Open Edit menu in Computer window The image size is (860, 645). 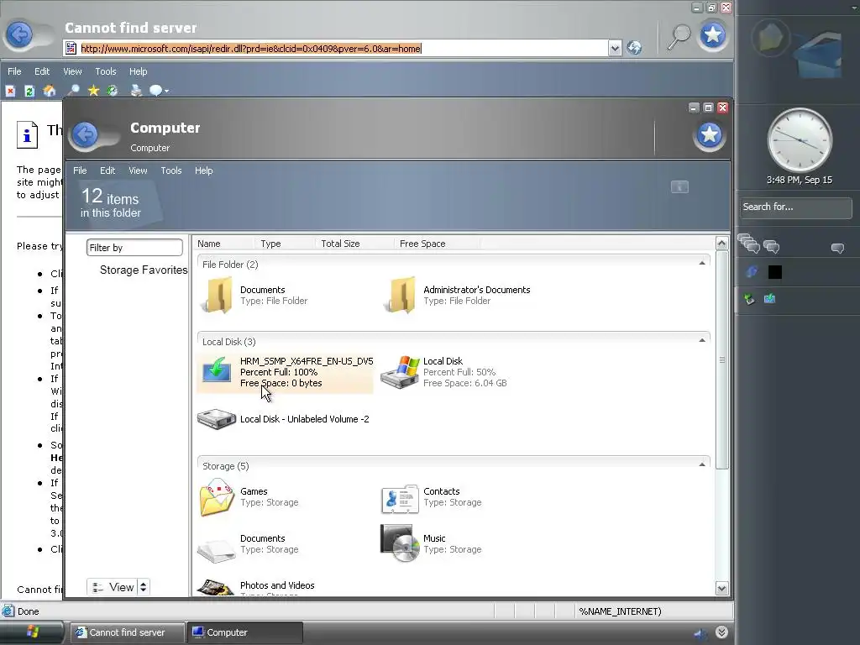pos(107,170)
